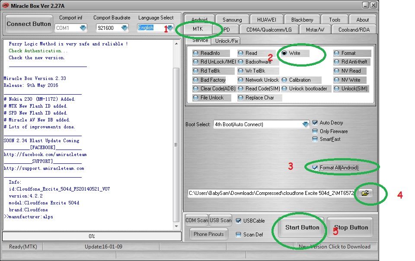This screenshot has width=415, height=261.
Task: Click the folder browse icon for firmware file
Action: (365, 193)
